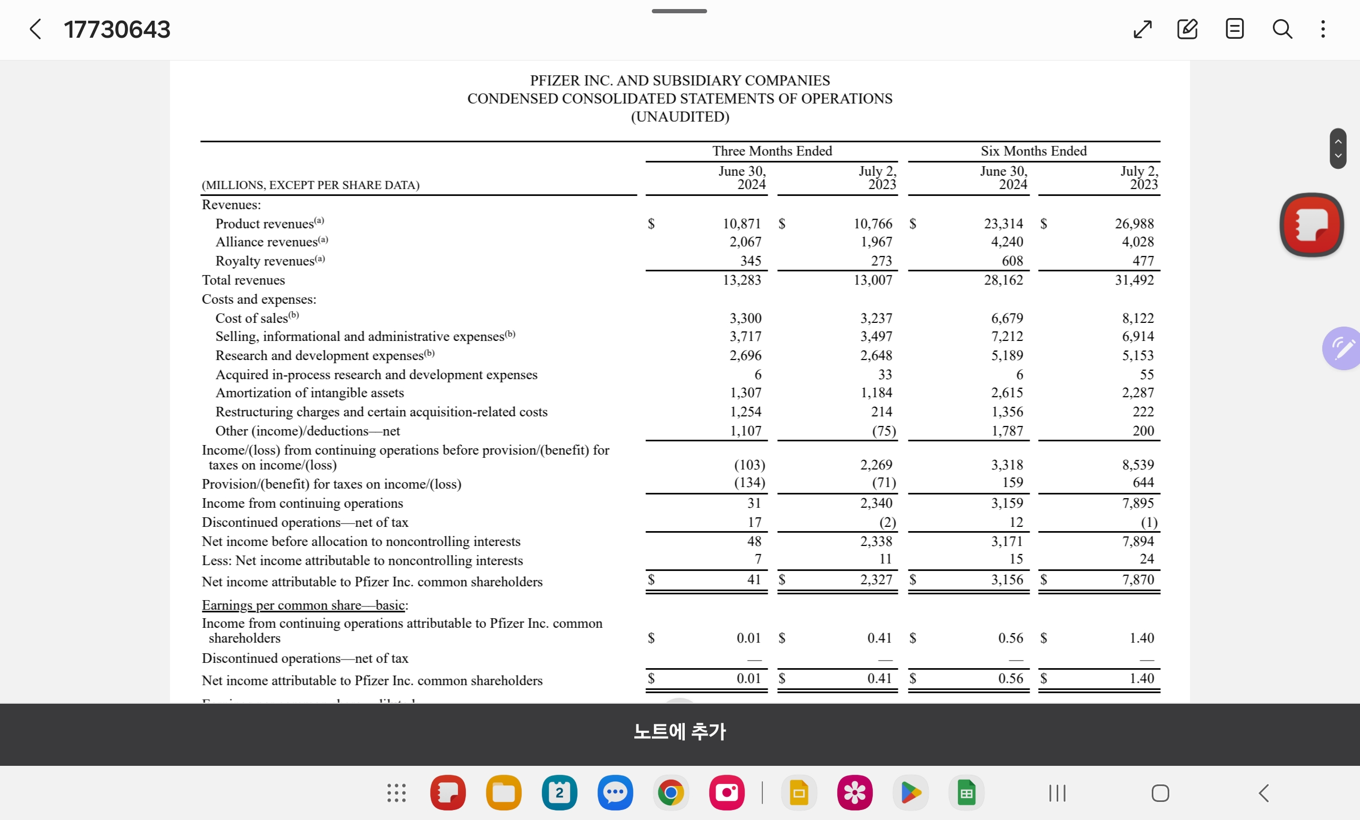Launch Samsung Notes from the taskbar

[x=448, y=793]
